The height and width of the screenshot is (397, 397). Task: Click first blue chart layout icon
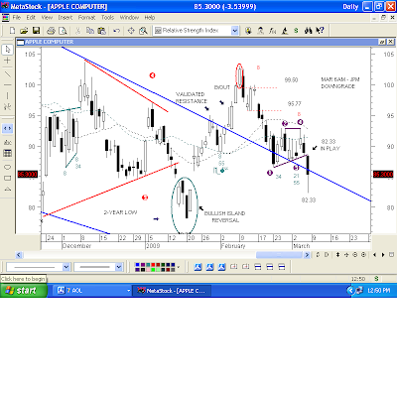point(198,267)
